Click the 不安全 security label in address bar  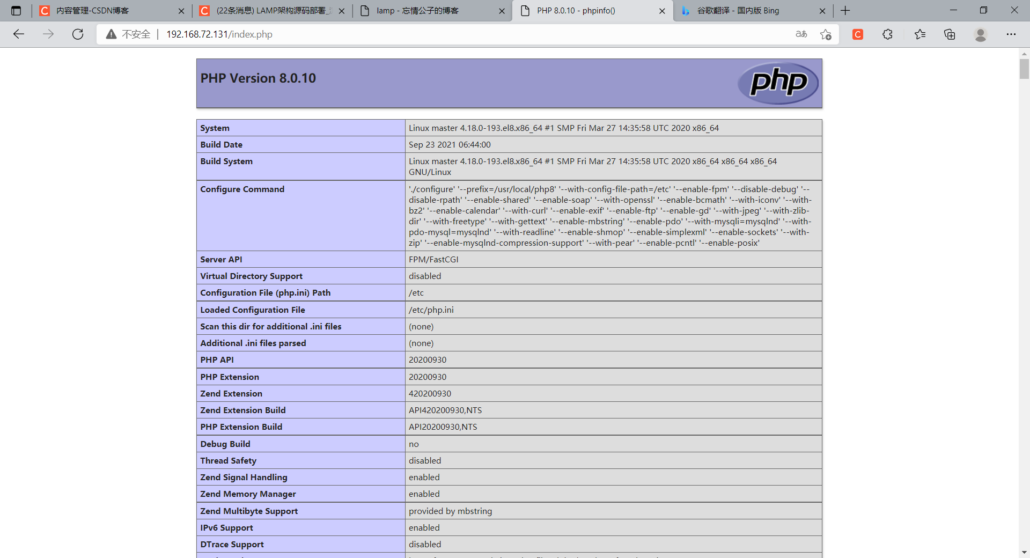click(136, 34)
